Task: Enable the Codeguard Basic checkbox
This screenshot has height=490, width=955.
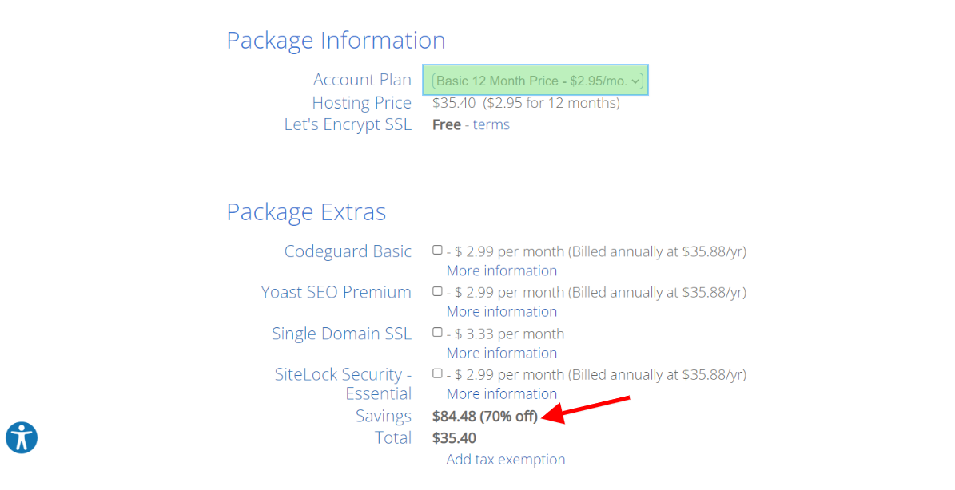Action: click(x=437, y=250)
